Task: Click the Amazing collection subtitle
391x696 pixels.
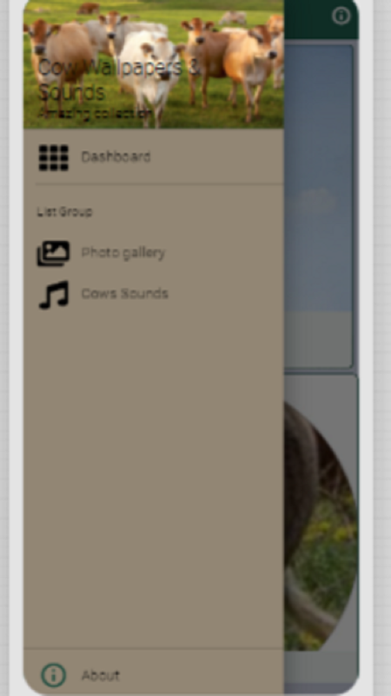Action: tap(95, 113)
